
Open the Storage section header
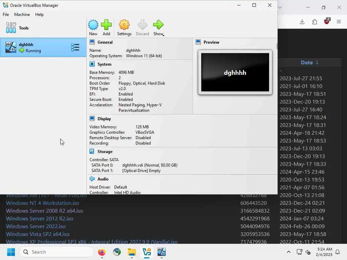tap(105, 152)
